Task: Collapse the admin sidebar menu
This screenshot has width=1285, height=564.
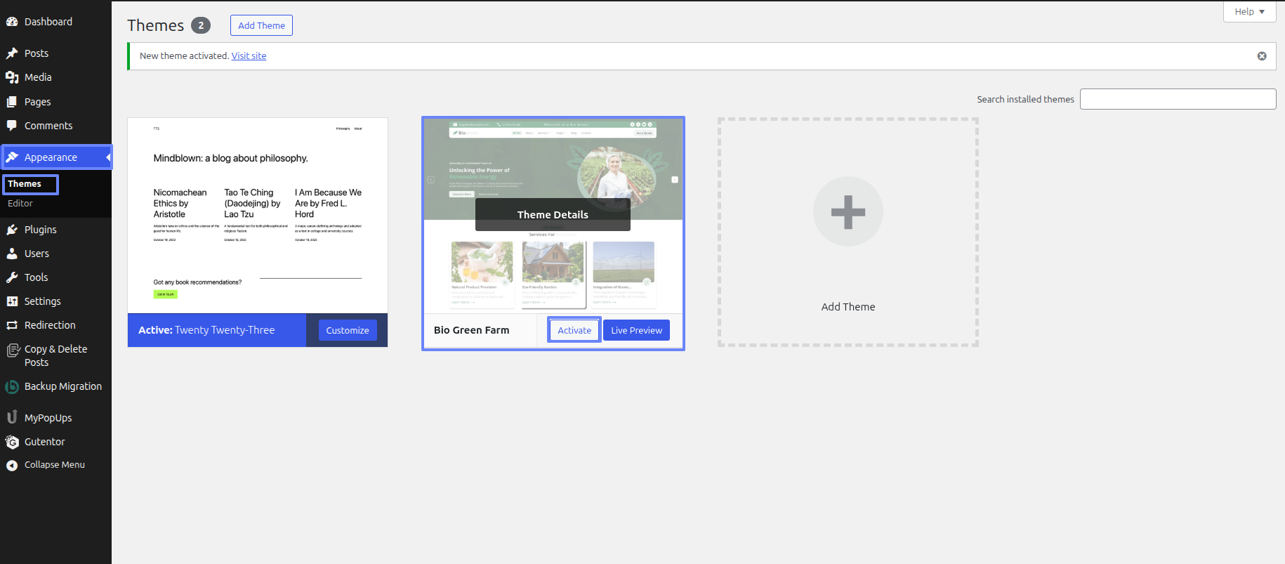Action: pyautogui.click(x=54, y=465)
